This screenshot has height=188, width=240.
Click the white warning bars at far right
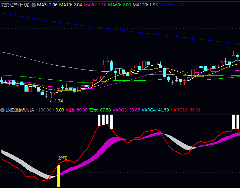[x=236, y=121]
